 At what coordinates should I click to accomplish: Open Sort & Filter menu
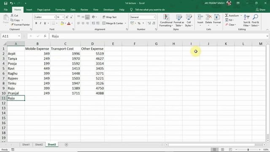[246, 21]
